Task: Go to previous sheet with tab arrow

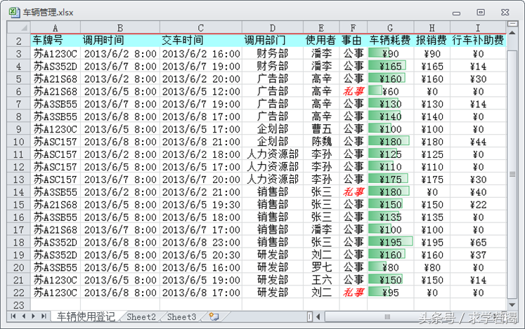Action: [x=23, y=316]
